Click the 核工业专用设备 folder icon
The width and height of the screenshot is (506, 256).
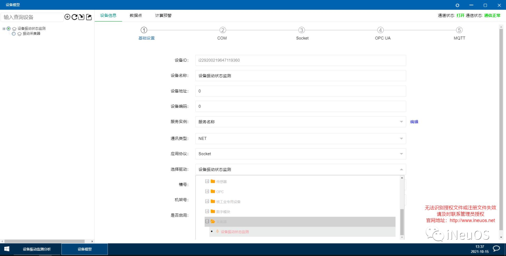(x=213, y=202)
